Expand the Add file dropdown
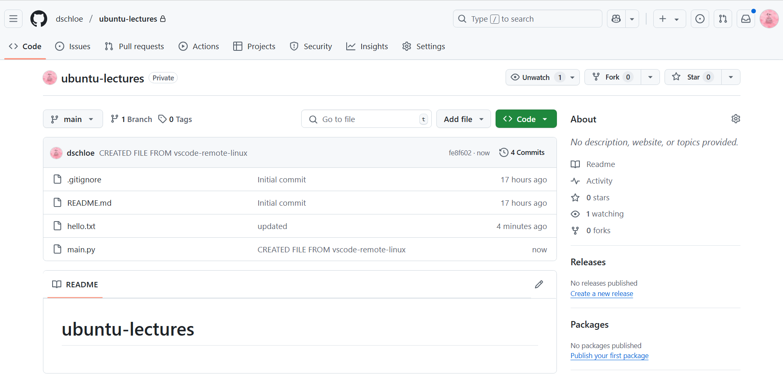 point(463,119)
